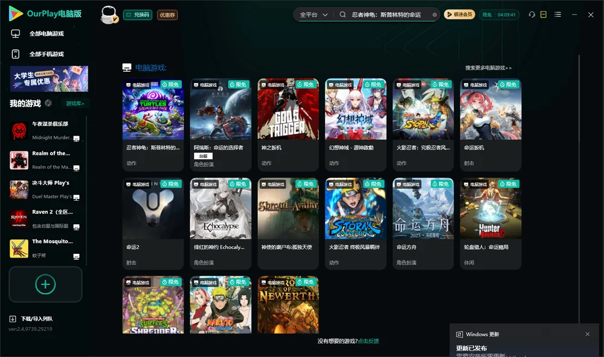Click 限免 badge on 神之扳机 card
The image size is (604, 357).
[x=306, y=84]
